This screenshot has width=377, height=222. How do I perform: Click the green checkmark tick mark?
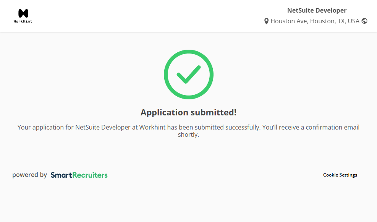[x=188, y=74]
